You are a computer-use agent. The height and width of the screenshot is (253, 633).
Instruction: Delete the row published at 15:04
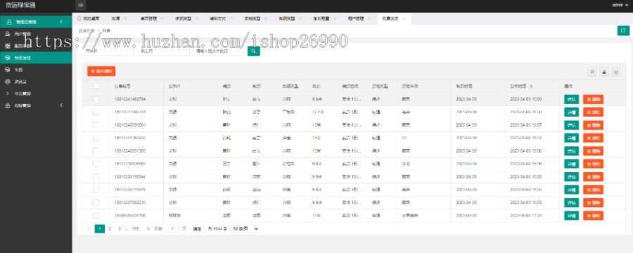[x=593, y=190]
